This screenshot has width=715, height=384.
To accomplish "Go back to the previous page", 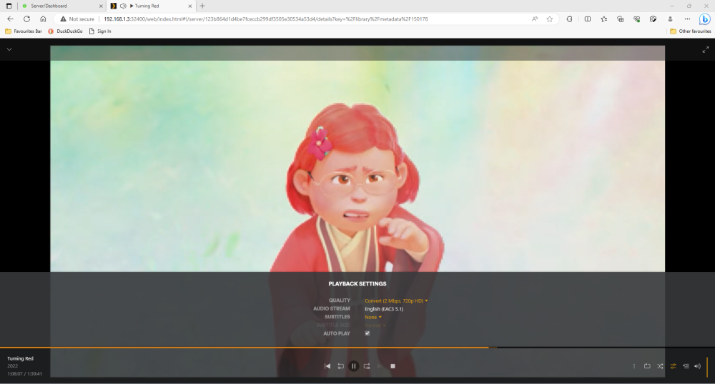I will (11, 19).
